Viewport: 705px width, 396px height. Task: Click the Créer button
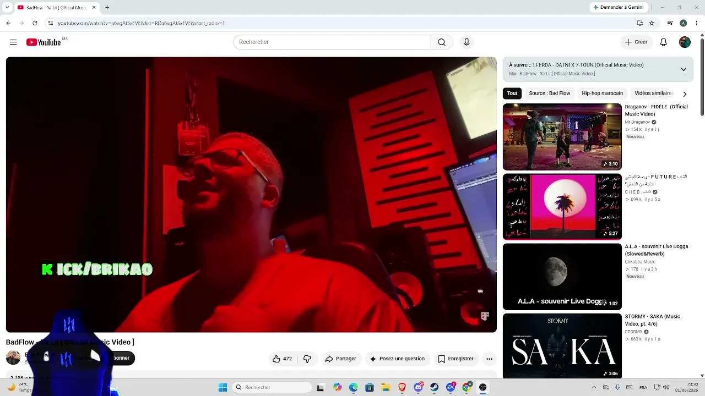(636, 42)
